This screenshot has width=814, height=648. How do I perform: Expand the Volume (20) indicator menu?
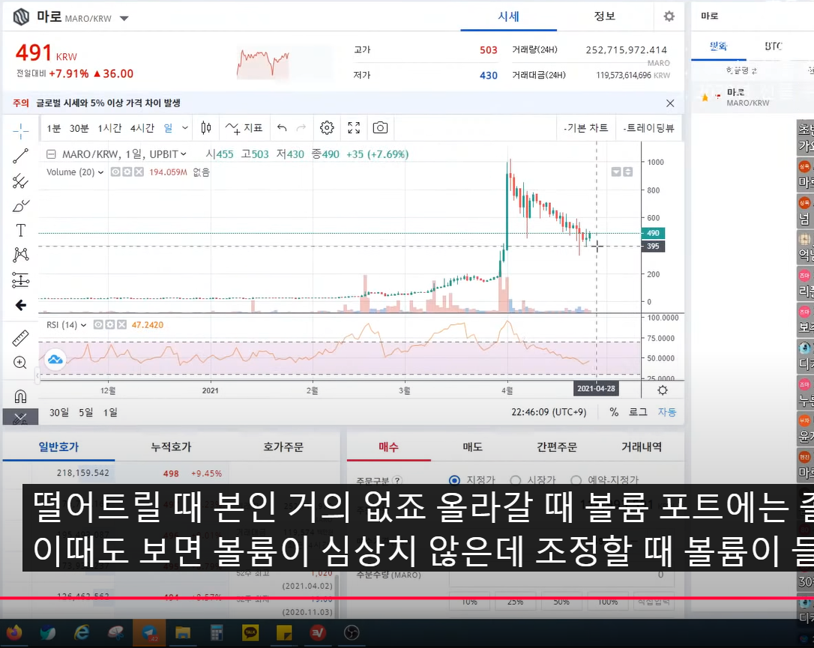(100, 172)
